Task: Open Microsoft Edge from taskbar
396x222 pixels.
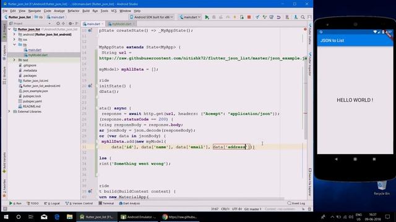Action: [57, 216]
